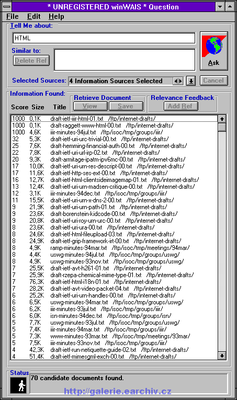
Task: Open the File menu
Action: pos(12,17)
